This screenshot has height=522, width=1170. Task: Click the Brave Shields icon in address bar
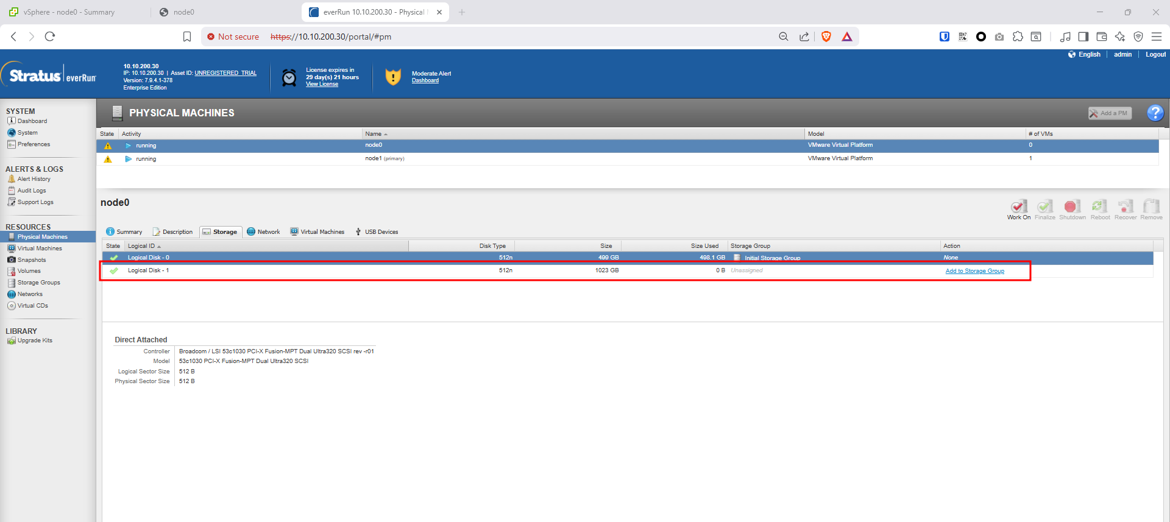[826, 37]
